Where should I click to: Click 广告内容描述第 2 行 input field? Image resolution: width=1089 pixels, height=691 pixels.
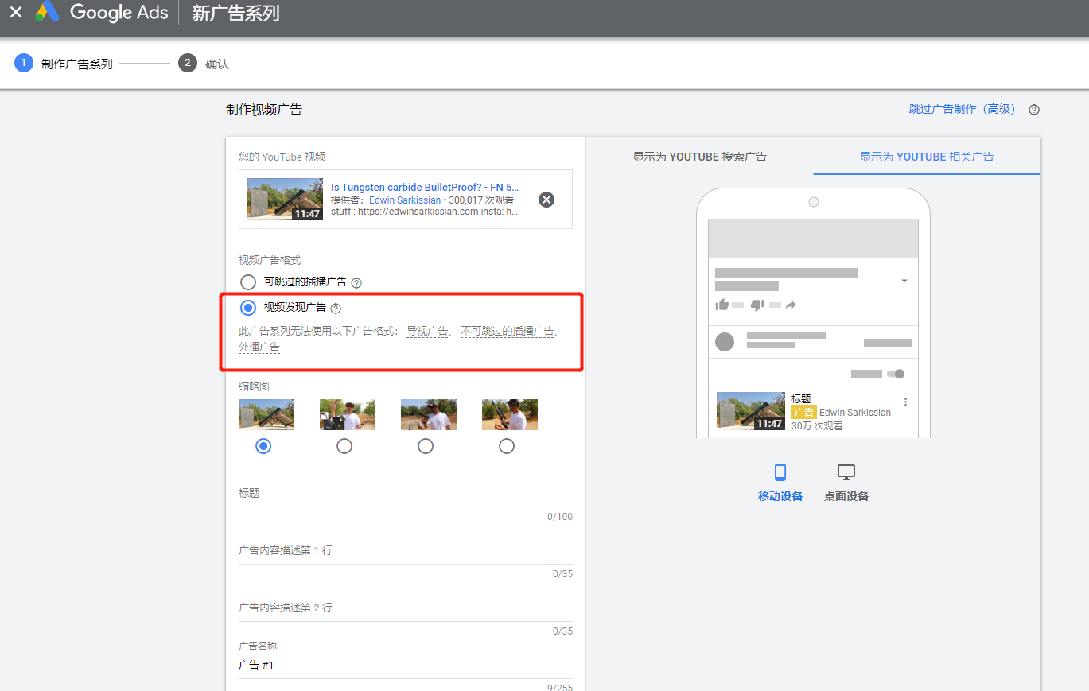click(406, 608)
